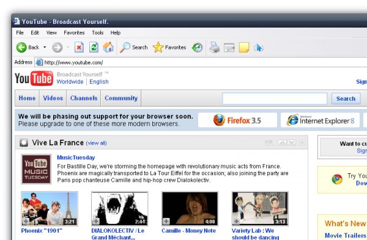Click the window title bar page icon
The height and width of the screenshot is (240, 367).
[x=17, y=21]
